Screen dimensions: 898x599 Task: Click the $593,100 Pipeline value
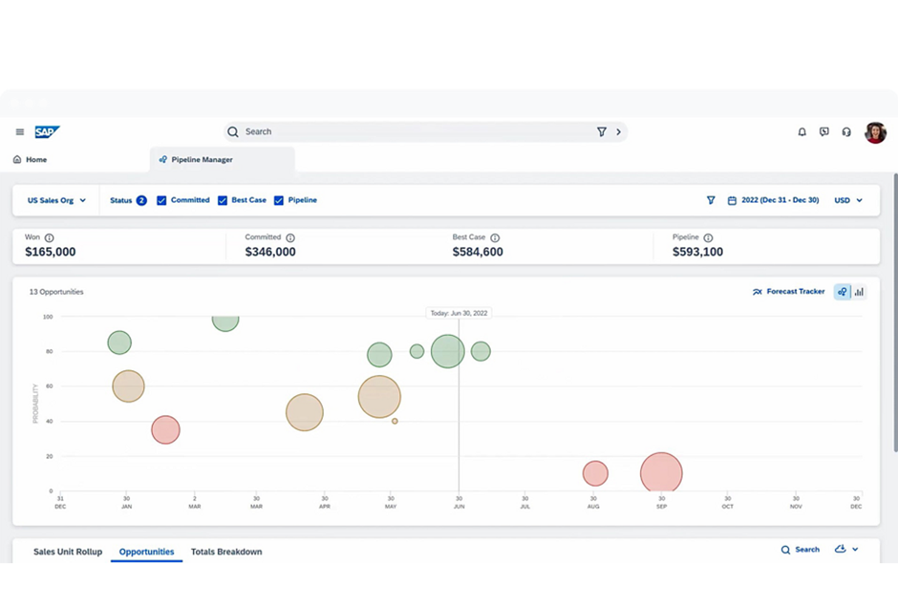click(x=698, y=252)
